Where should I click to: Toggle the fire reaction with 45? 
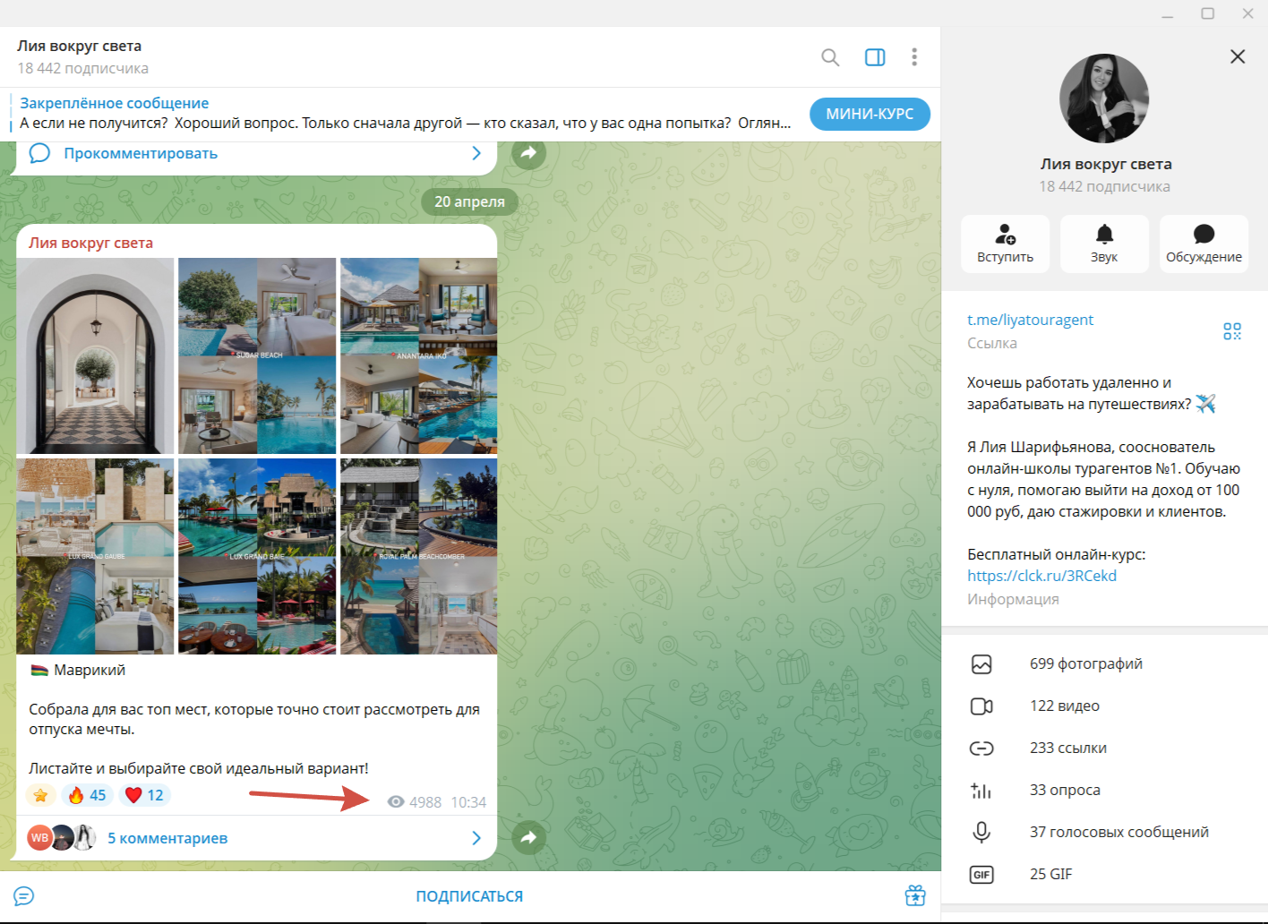coord(87,795)
